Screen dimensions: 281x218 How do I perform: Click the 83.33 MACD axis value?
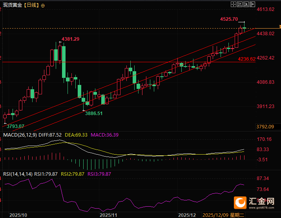coord(263,150)
